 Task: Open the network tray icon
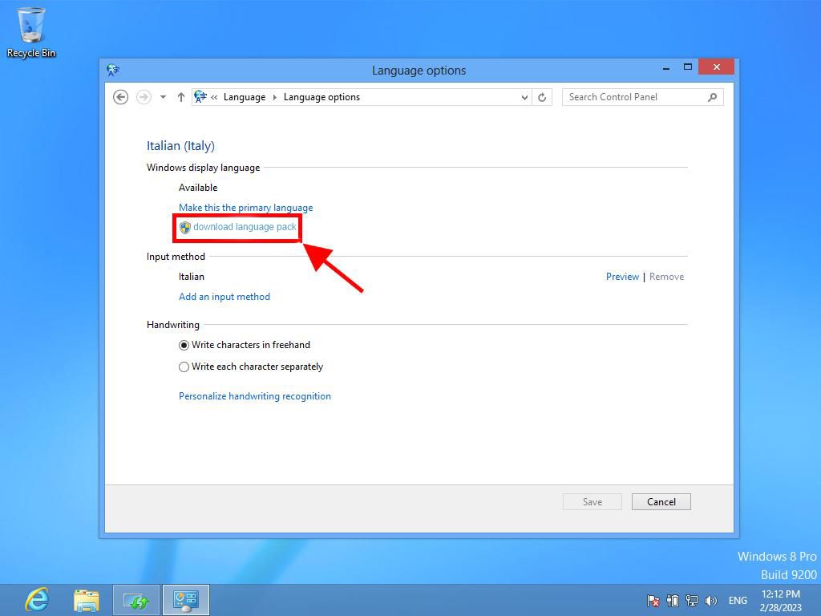(692, 601)
